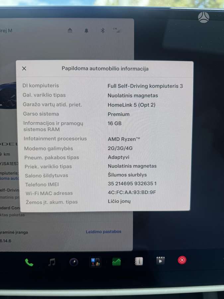Viewport: 224px width, 299px height.
Task: Select the Wi-Fi MAC address 4C:FC:AA:93:BD:9F
Action: (132, 192)
